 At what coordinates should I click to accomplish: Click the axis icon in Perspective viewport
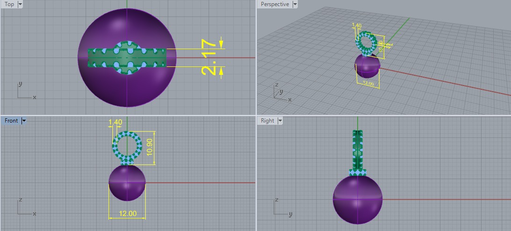(282, 93)
